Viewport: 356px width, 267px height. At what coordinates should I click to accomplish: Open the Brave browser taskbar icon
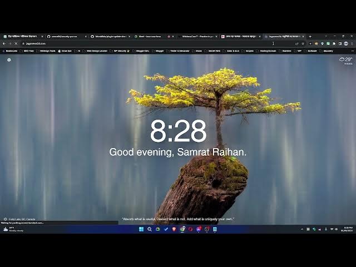point(174,229)
